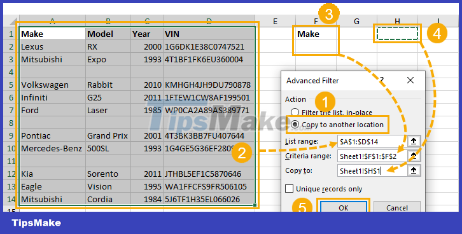The height and width of the screenshot is (234, 462).
Task: Select VIN cell 4T1BF1FK6EU360004
Action: 209,59
